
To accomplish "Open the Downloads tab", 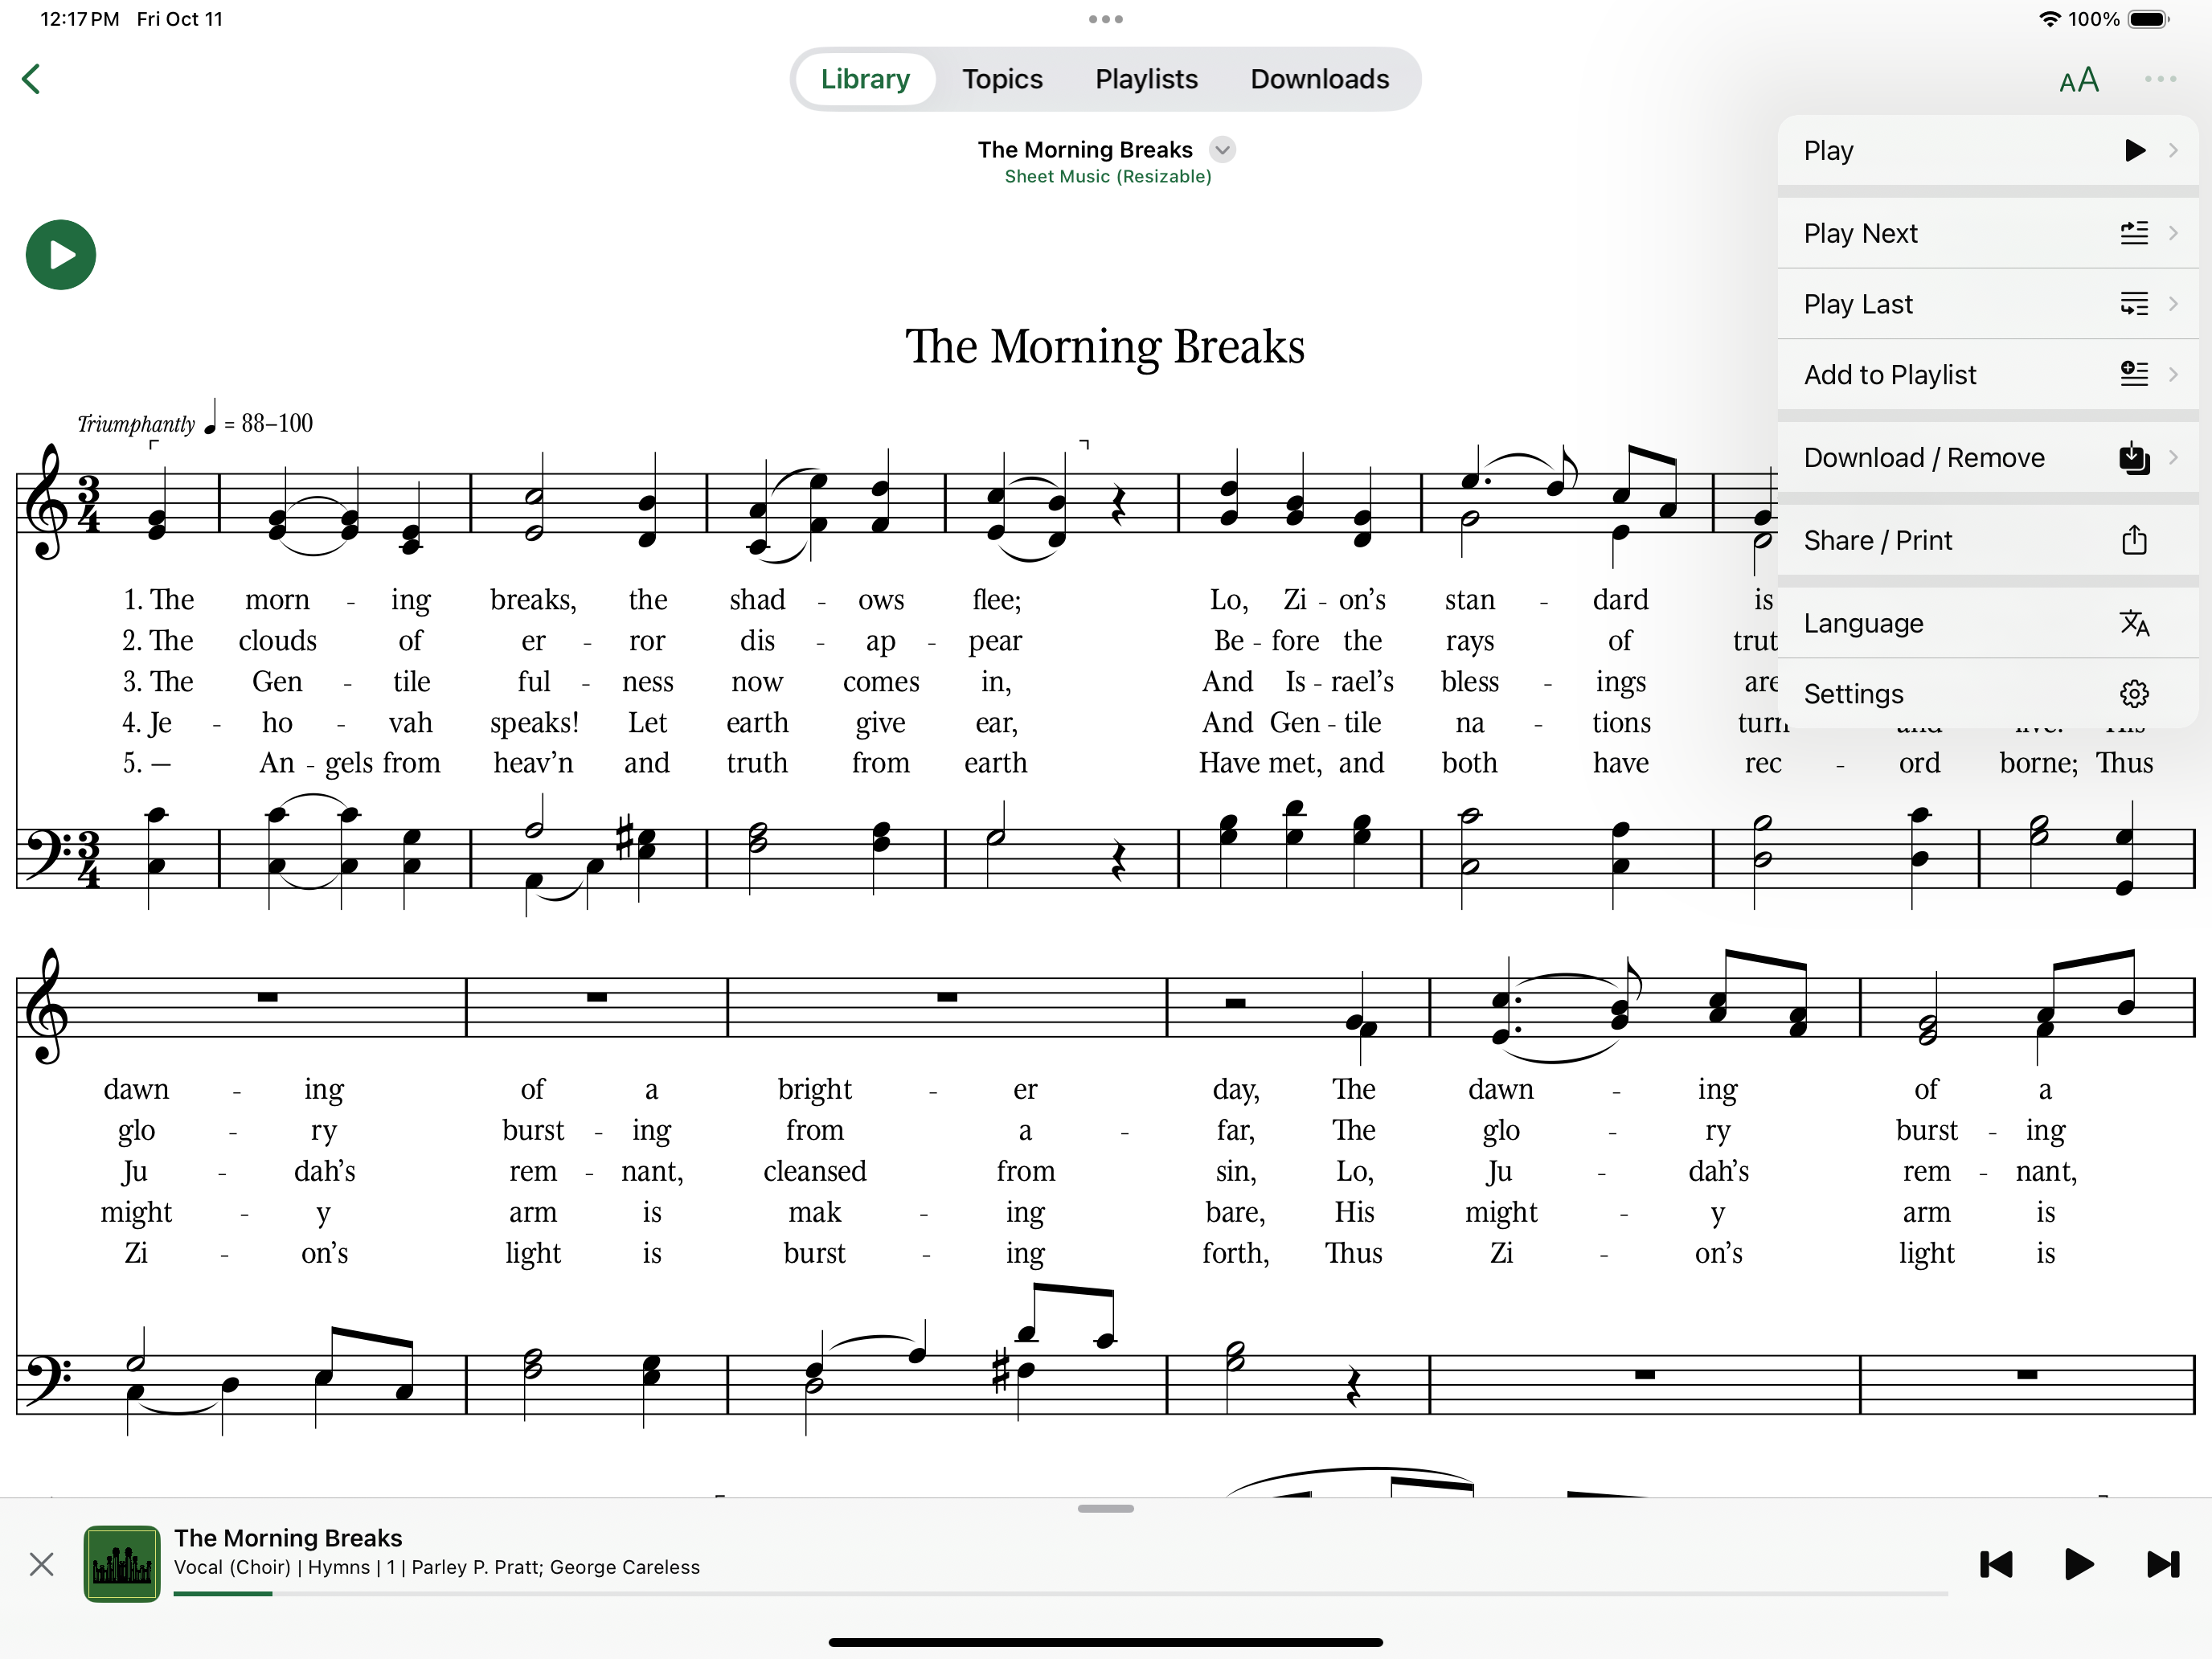I will pos(1319,79).
